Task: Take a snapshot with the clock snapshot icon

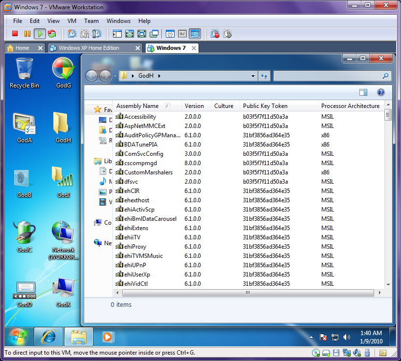Action: [72, 34]
